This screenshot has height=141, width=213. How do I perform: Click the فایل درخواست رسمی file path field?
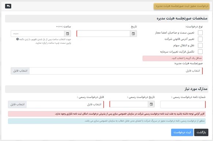coord(65,104)
